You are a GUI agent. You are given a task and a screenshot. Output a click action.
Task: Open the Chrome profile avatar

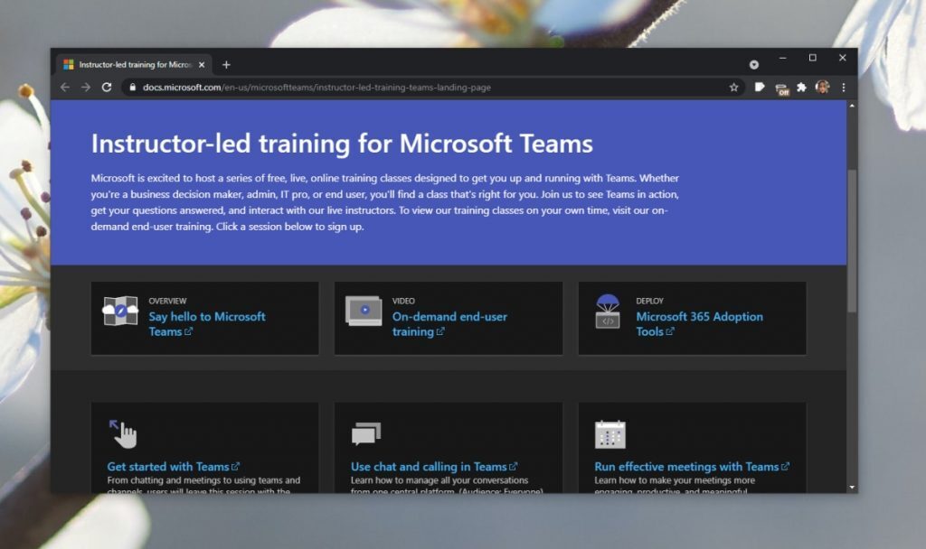coord(823,88)
